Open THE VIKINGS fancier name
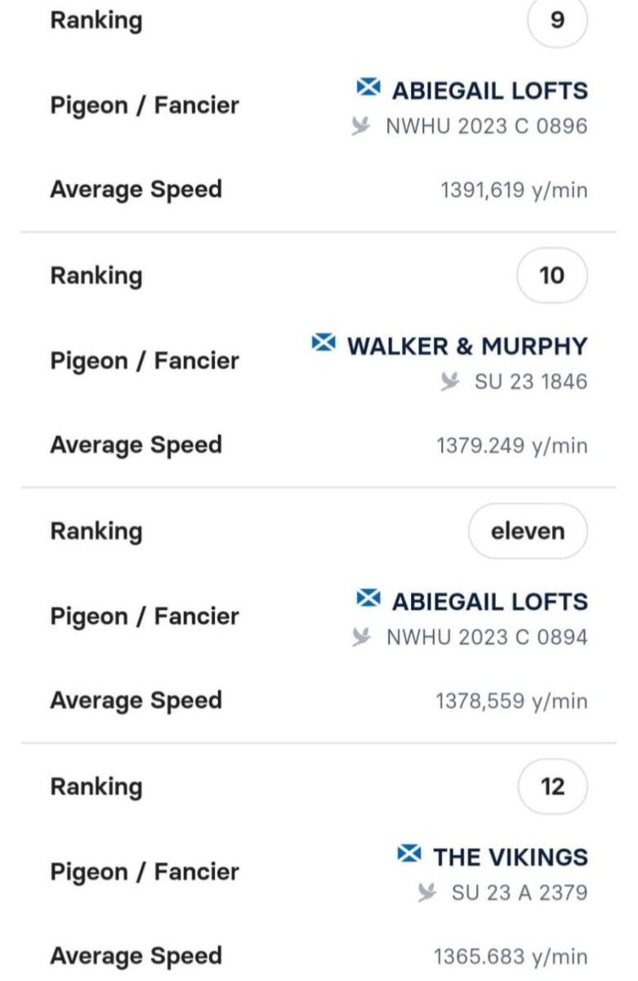The height and width of the screenshot is (981, 638). [x=511, y=857]
